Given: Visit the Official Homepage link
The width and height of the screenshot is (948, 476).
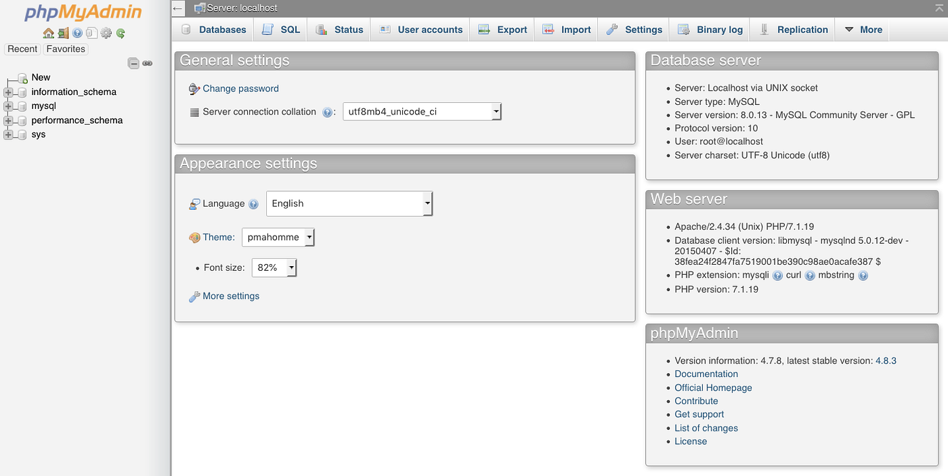Looking at the screenshot, I should (x=713, y=388).
